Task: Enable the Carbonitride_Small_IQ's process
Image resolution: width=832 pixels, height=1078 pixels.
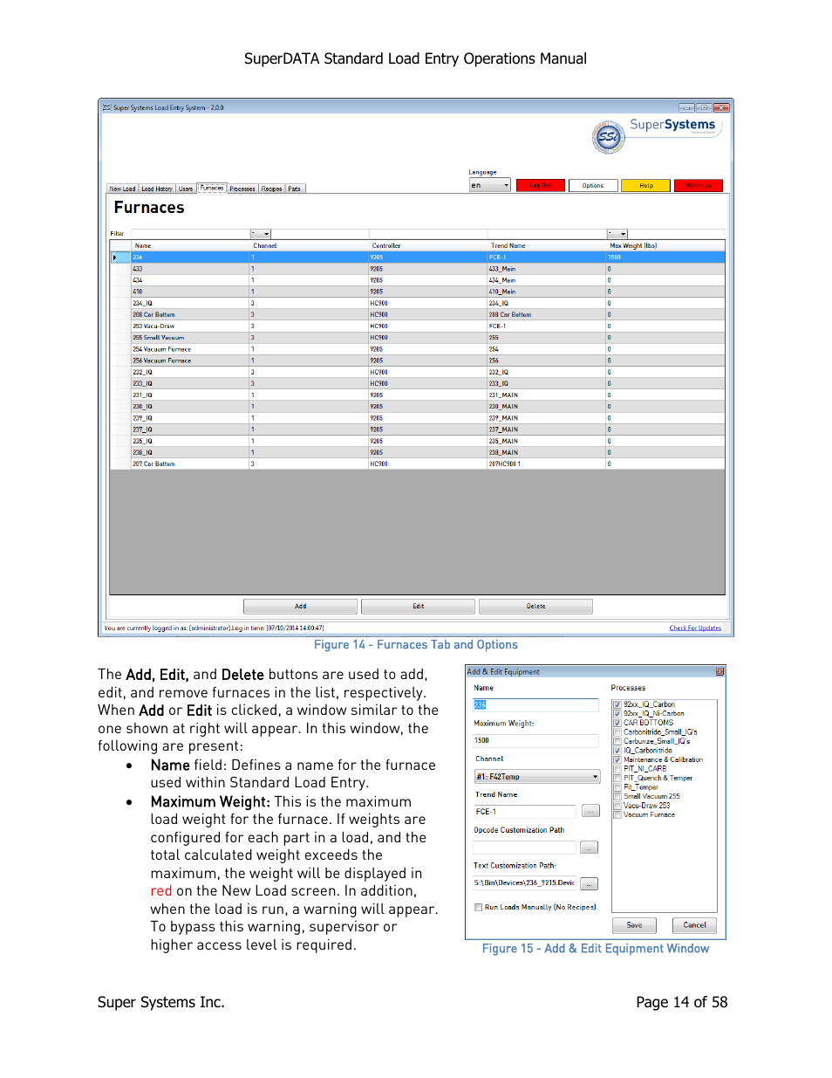Action: 617,732
